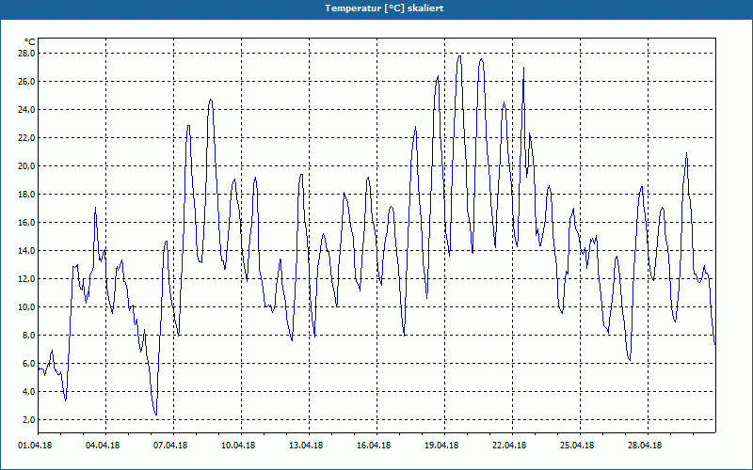Select the 10,0 y-axis value
This screenshot has height=470, width=753.
point(26,307)
